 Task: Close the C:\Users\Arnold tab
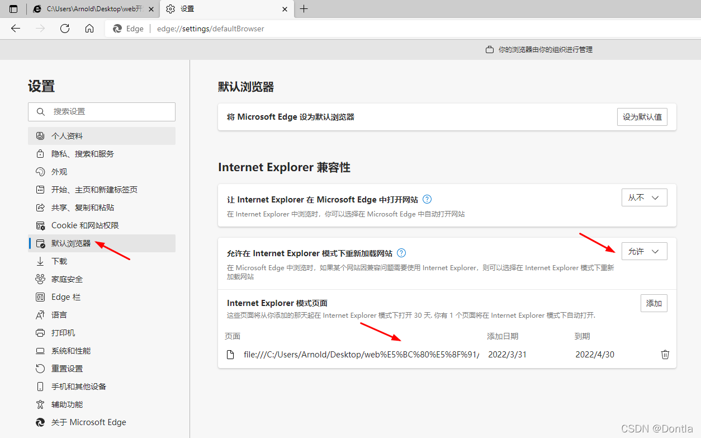point(151,9)
